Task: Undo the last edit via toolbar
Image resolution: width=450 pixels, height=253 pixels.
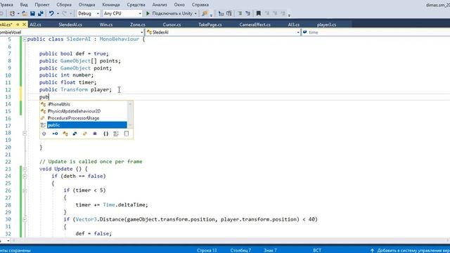Action: 51,13
